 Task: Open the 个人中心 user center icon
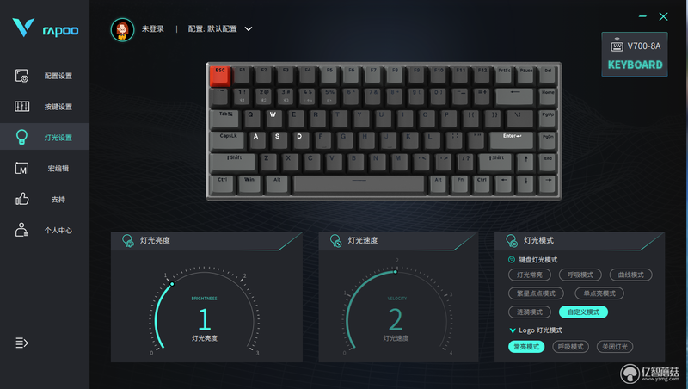(x=21, y=230)
